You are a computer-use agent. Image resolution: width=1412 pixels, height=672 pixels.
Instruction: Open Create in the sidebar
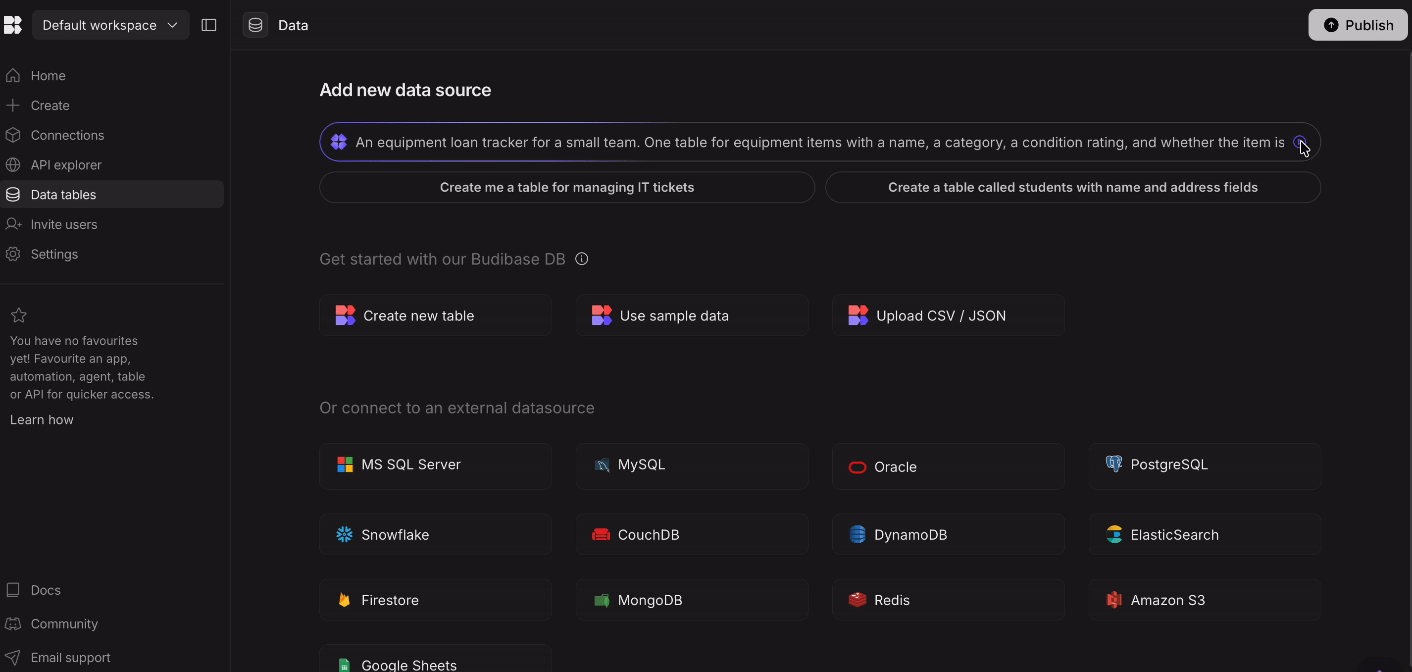pos(112,105)
